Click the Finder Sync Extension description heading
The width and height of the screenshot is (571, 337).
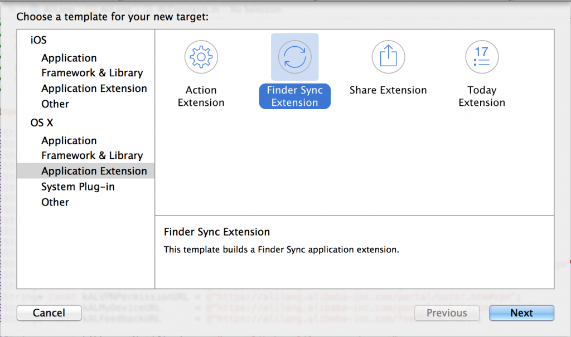216,232
